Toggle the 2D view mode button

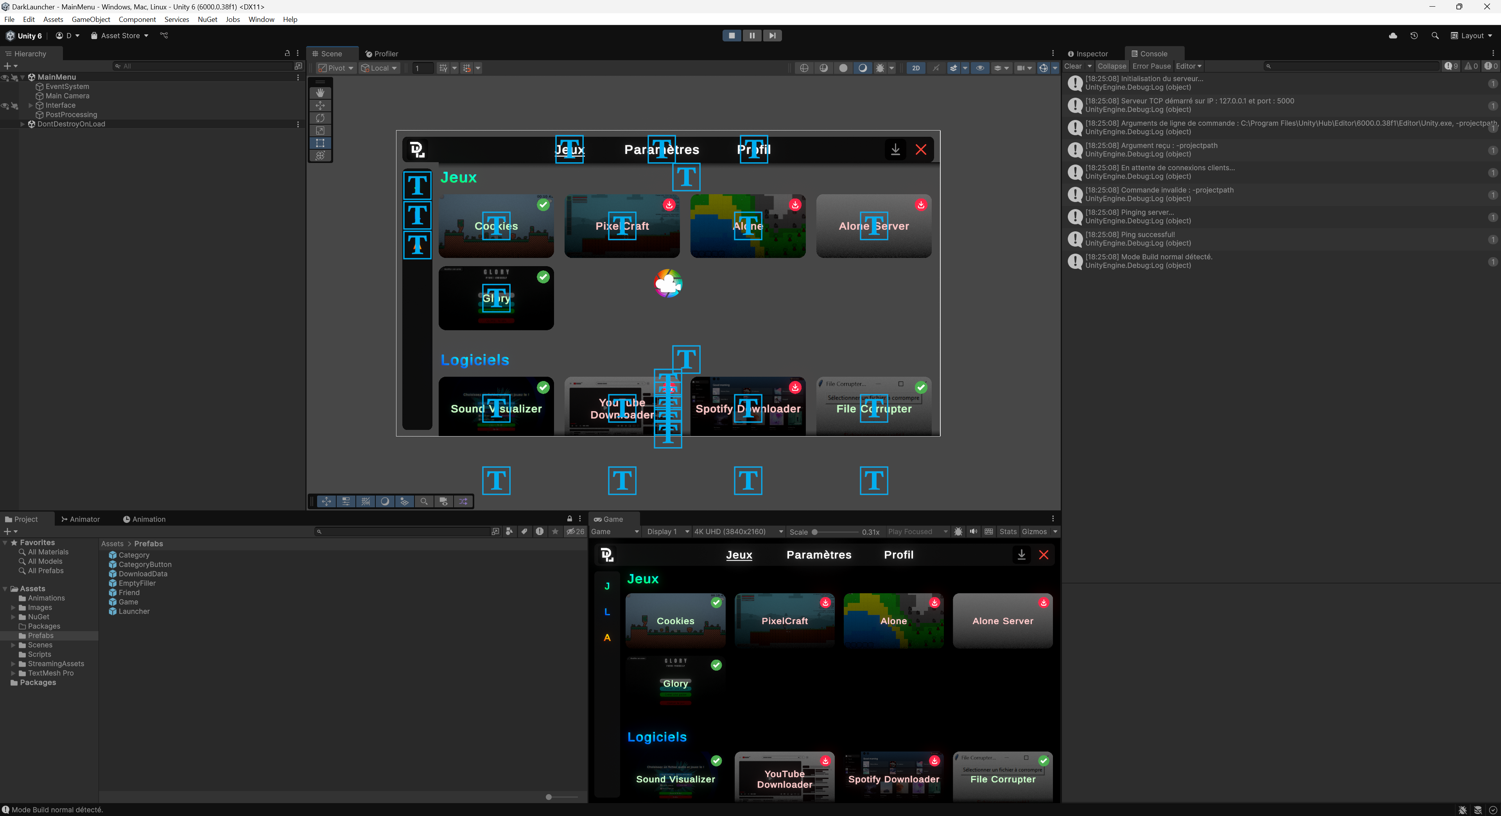click(915, 68)
